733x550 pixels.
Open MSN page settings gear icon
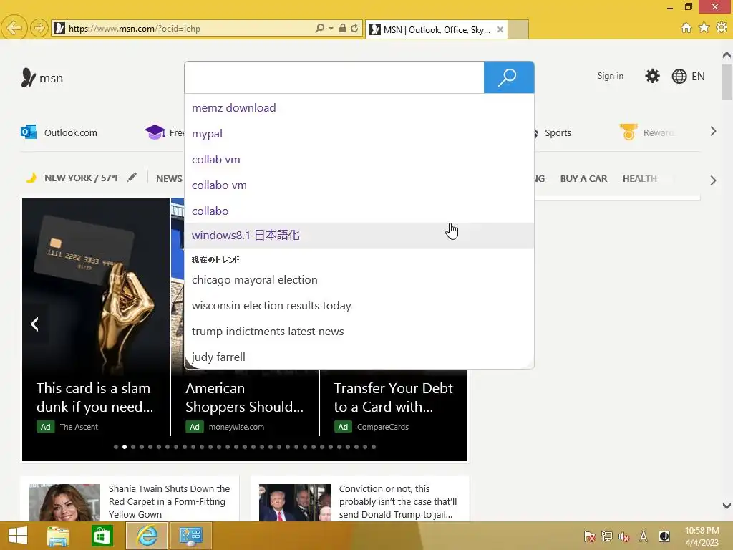pos(652,76)
